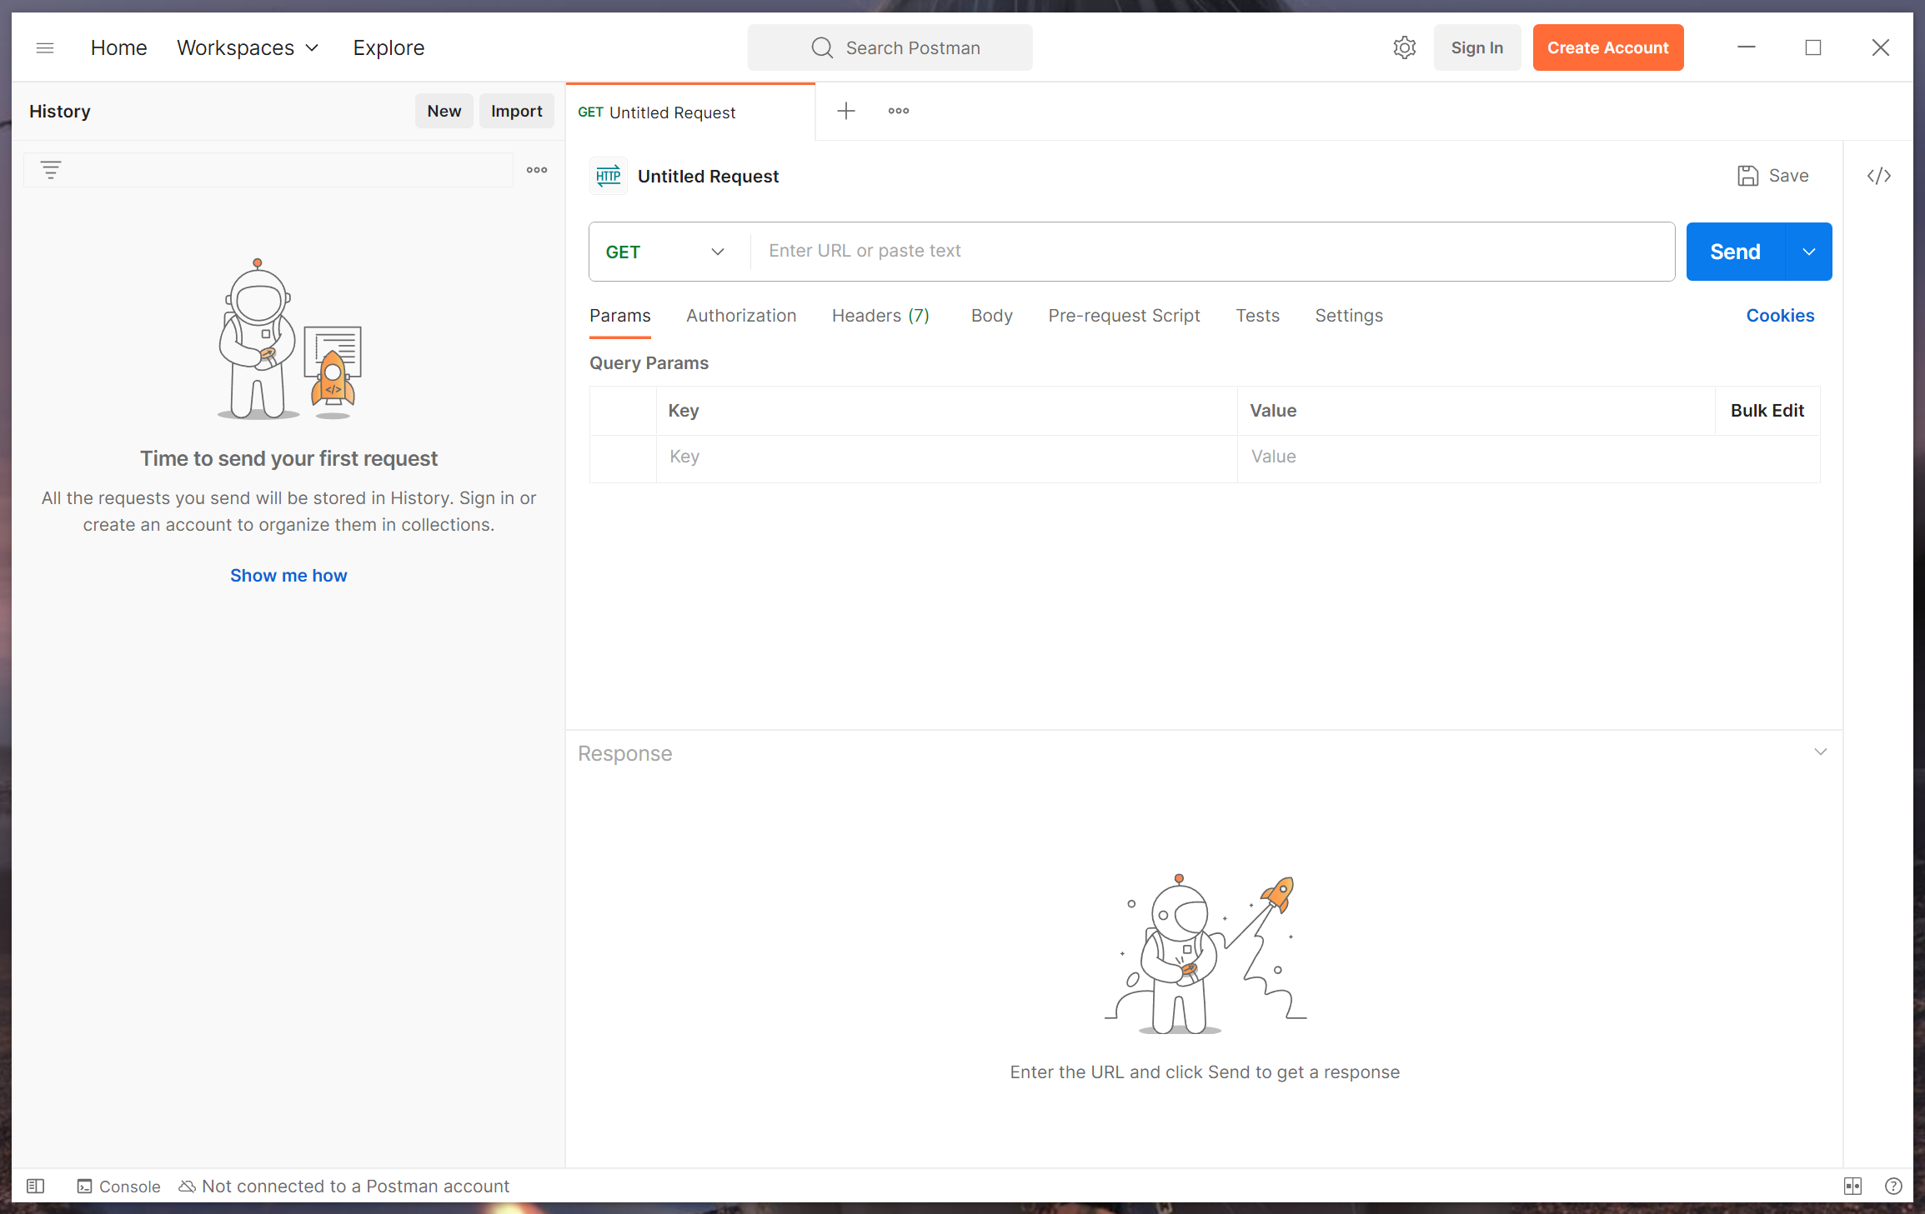Save the Untitled Request
The width and height of the screenshot is (1925, 1214).
(x=1773, y=176)
